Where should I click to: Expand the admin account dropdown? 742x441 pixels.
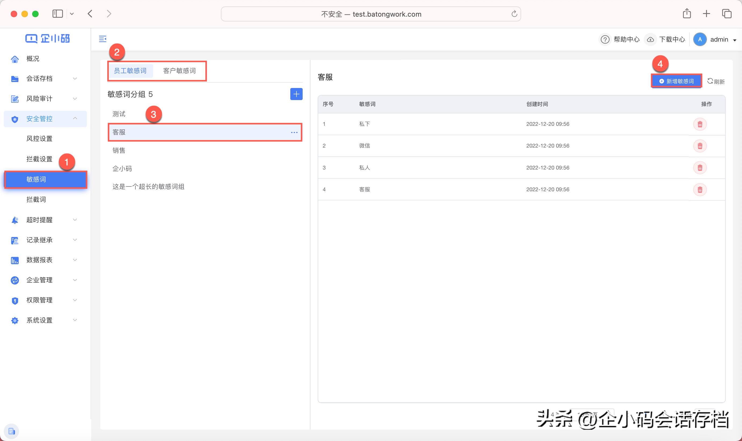[734, 39]
